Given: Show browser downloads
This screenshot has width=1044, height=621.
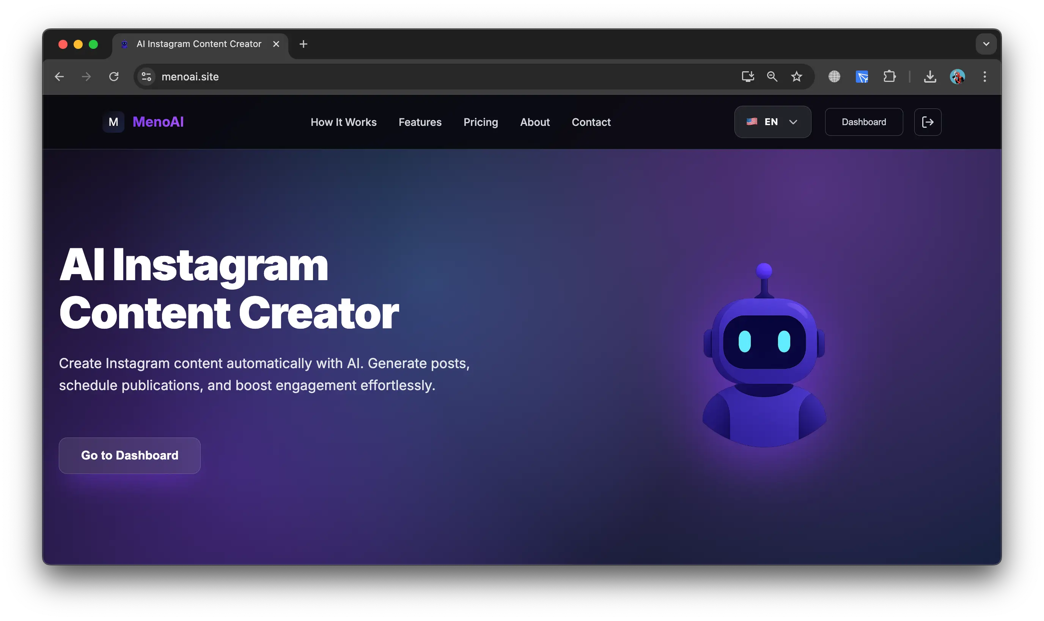Looking at the screenshot, I should click(x=930, y=77).
